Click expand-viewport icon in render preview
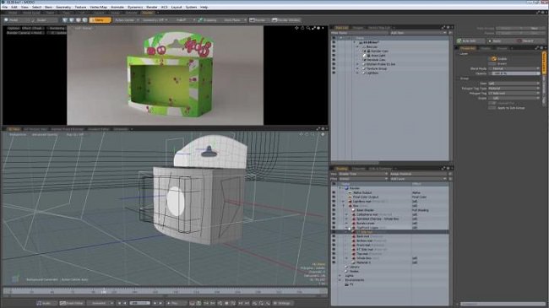Viewport: 549px width, 308px height. [313, 28]
